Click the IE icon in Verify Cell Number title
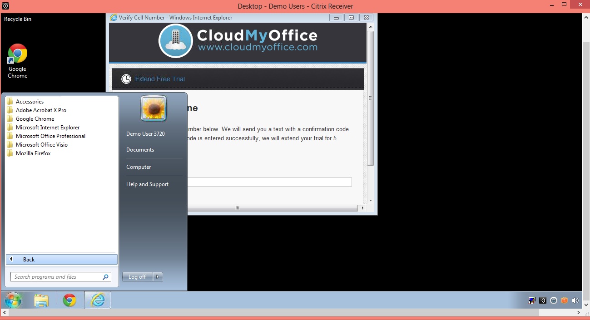The height and width of the screenshot is (320, 590). pos(114,18)
